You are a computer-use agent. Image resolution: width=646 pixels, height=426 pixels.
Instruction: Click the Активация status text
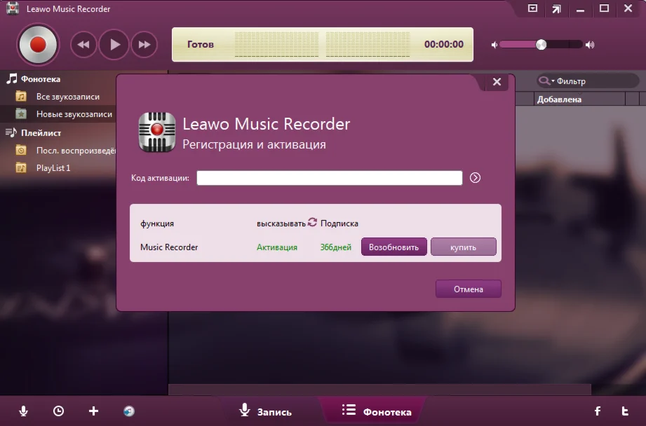(x=277, y=247)
